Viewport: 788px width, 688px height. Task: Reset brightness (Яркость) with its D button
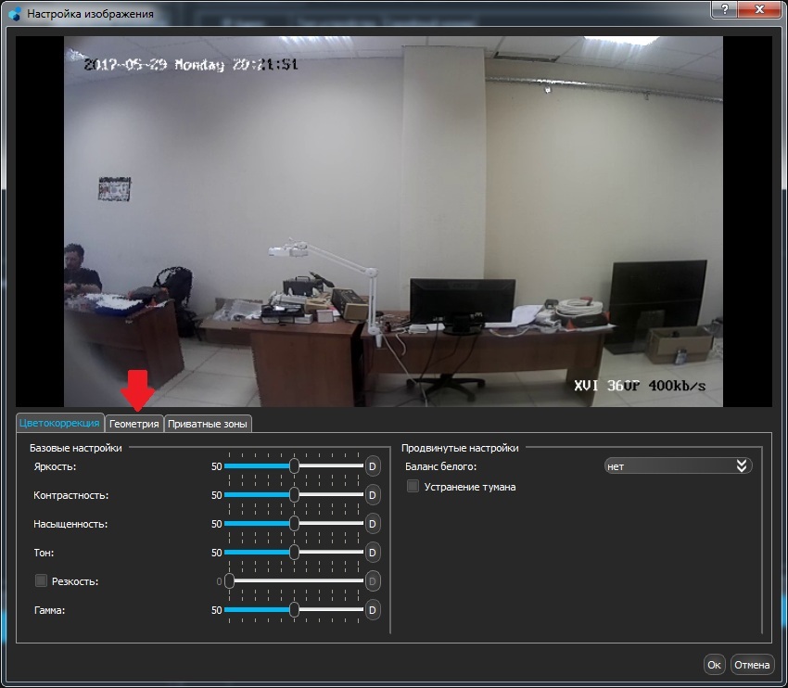coord(373,466)
